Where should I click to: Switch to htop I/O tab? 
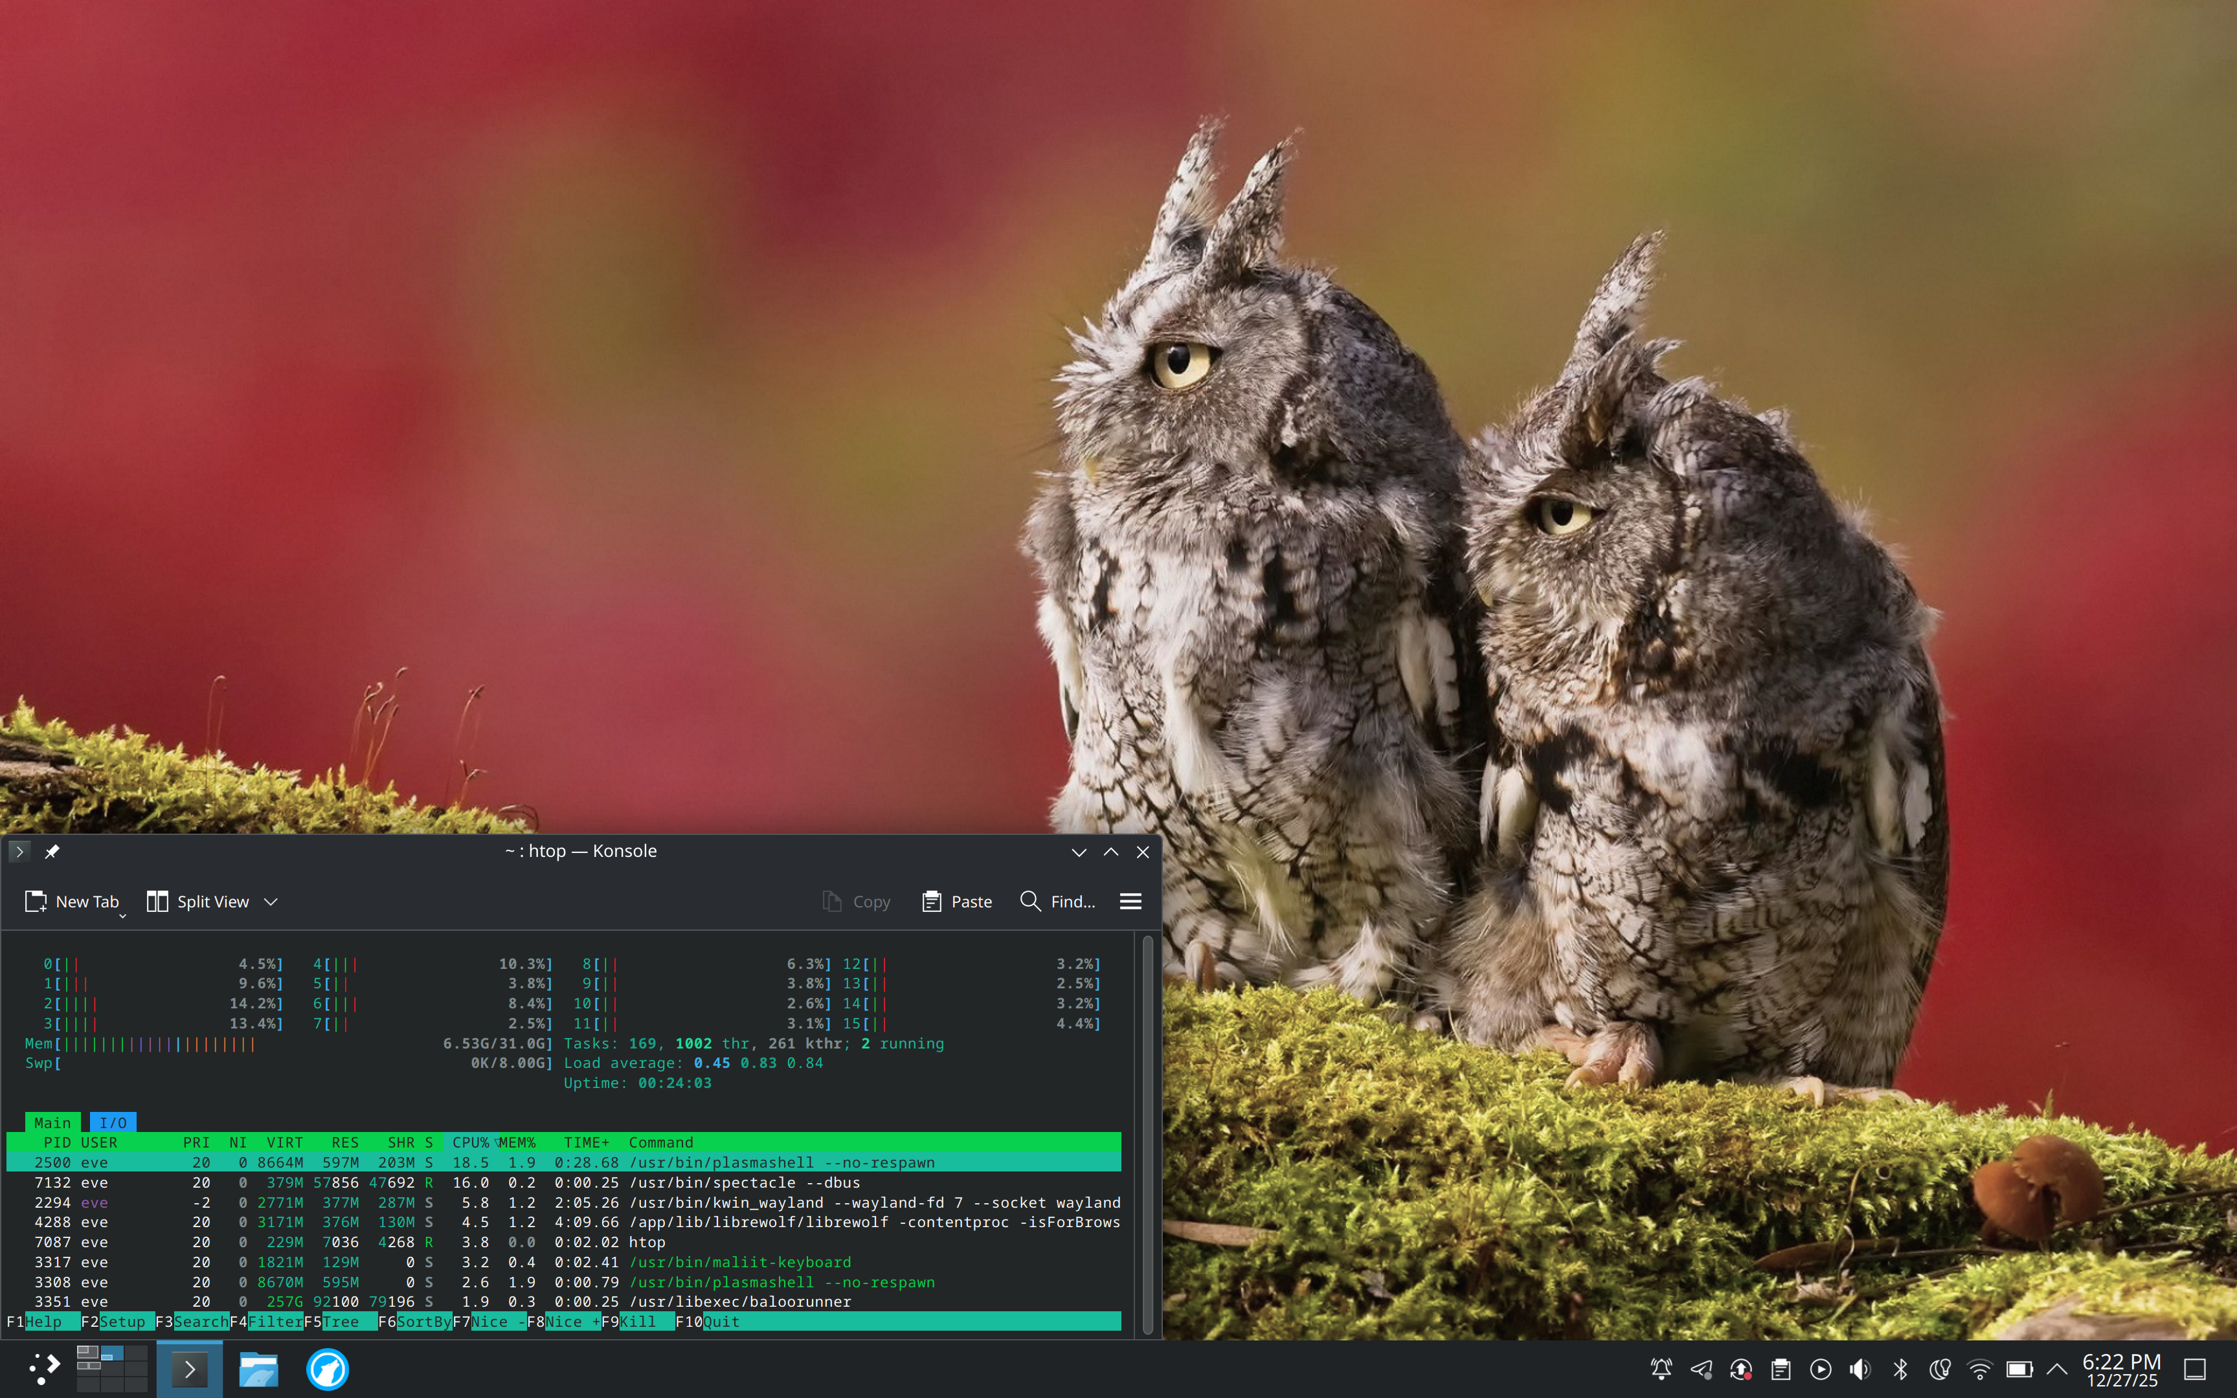pyautogui.click(x=113, y=1122)
